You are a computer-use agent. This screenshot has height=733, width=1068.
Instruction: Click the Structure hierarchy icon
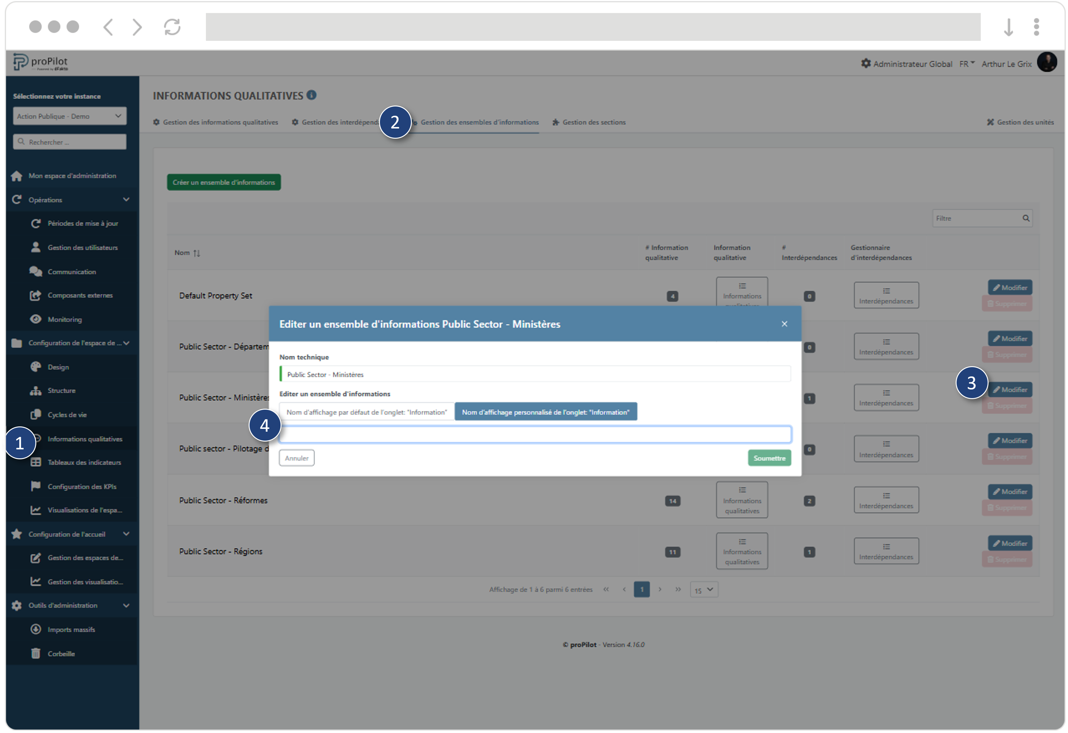point(35,391)
